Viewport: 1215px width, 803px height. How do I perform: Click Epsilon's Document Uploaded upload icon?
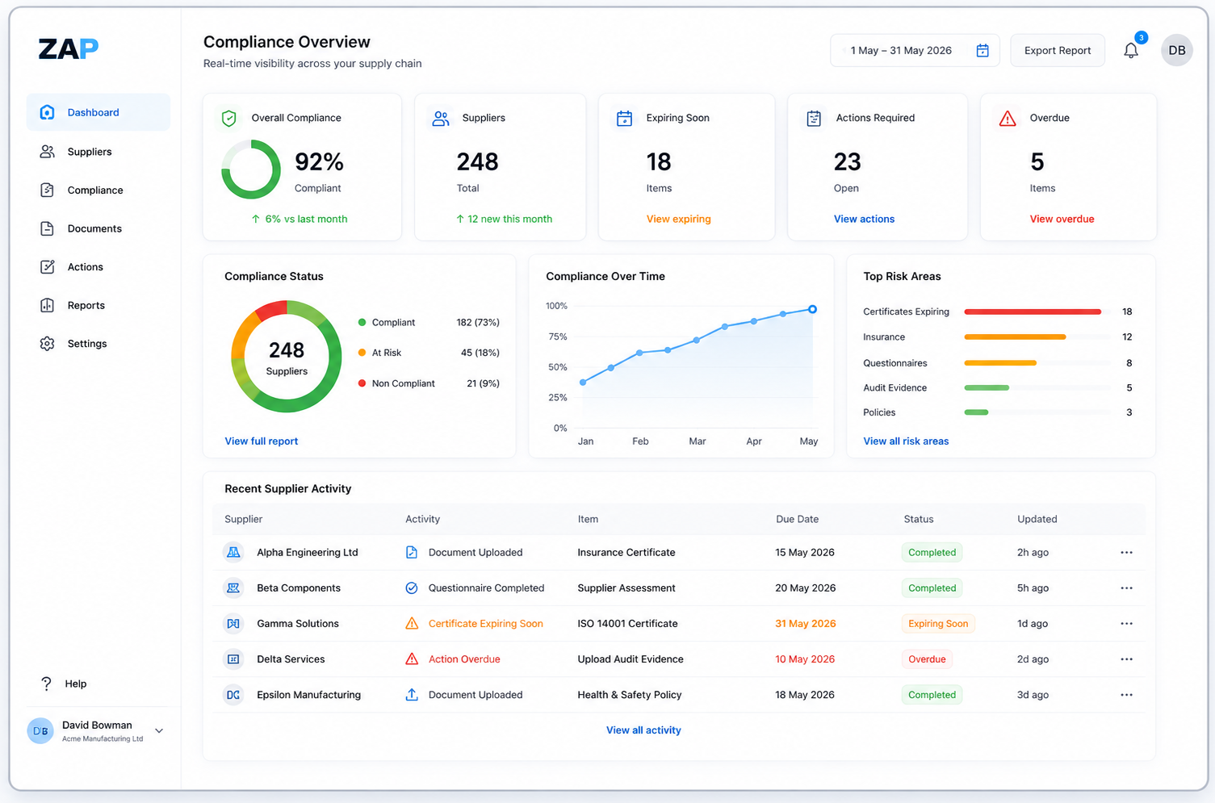[412, 695]
